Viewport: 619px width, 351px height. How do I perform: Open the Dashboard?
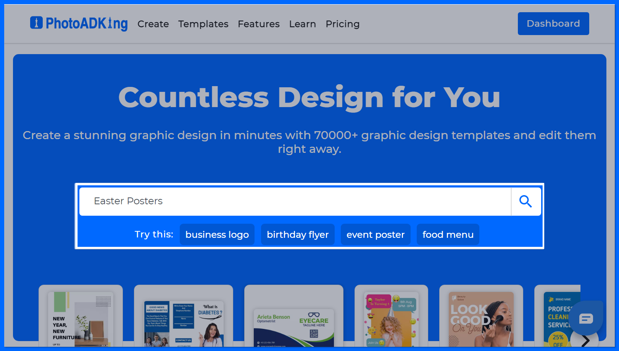click(x=553, y=24)
